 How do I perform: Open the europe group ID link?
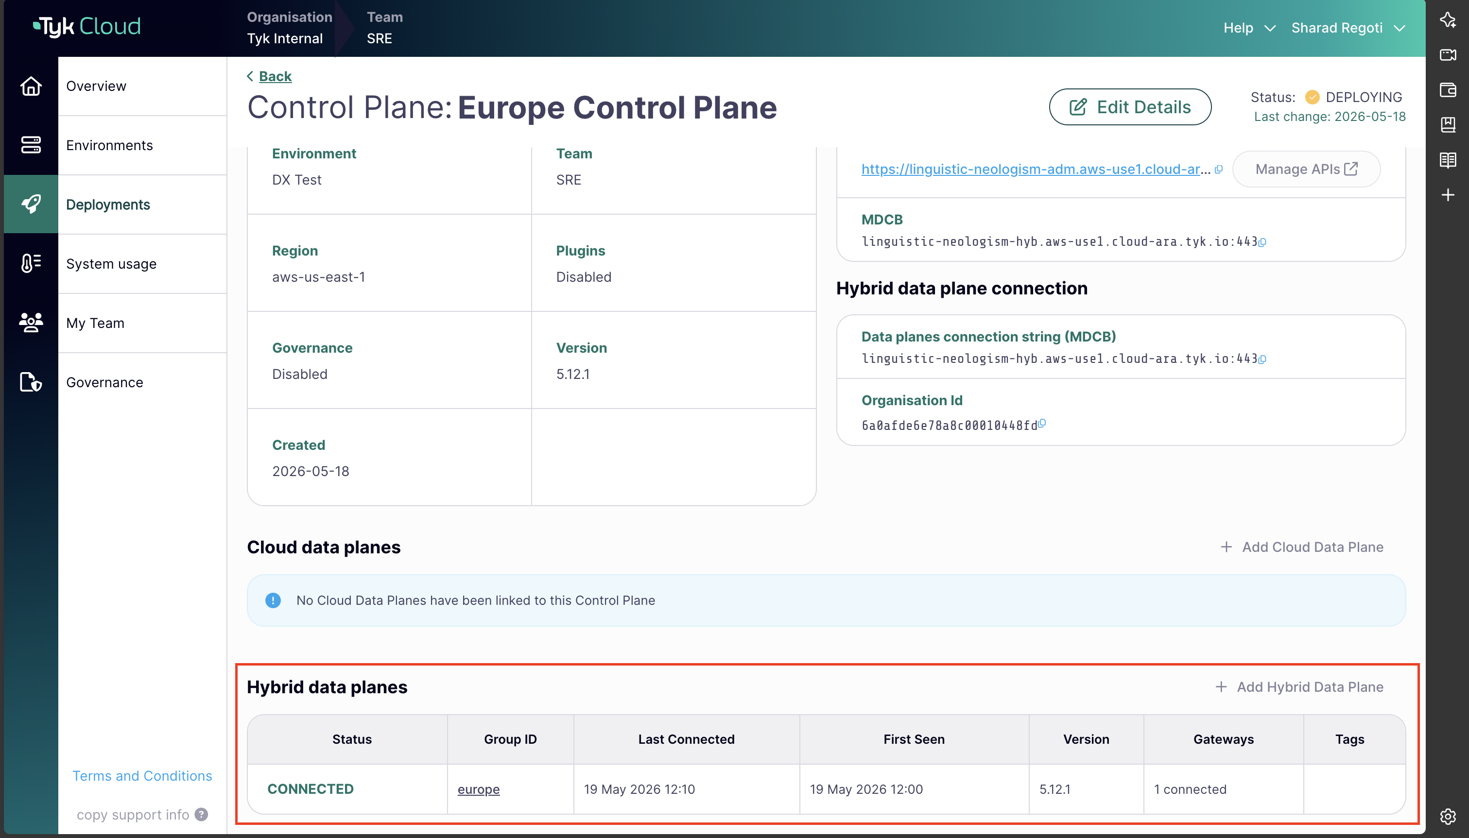(478, 789)
